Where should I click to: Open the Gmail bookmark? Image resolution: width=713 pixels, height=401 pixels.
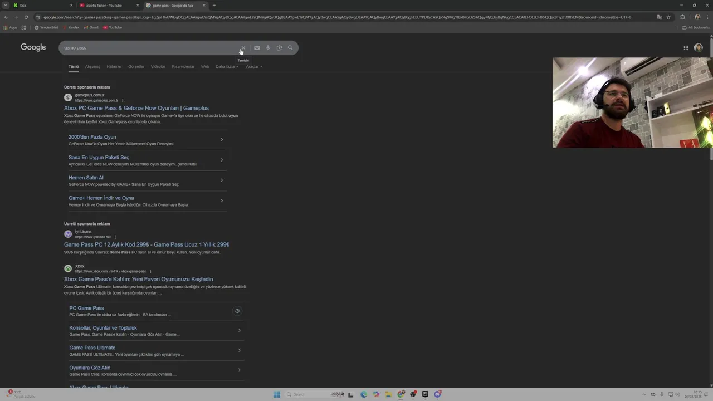(91, 27)
